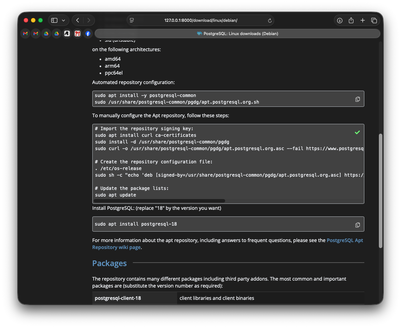The width and height of the screenshot is (401, 328).
Task: Go back to the previous page
Action: coord(78,20)
